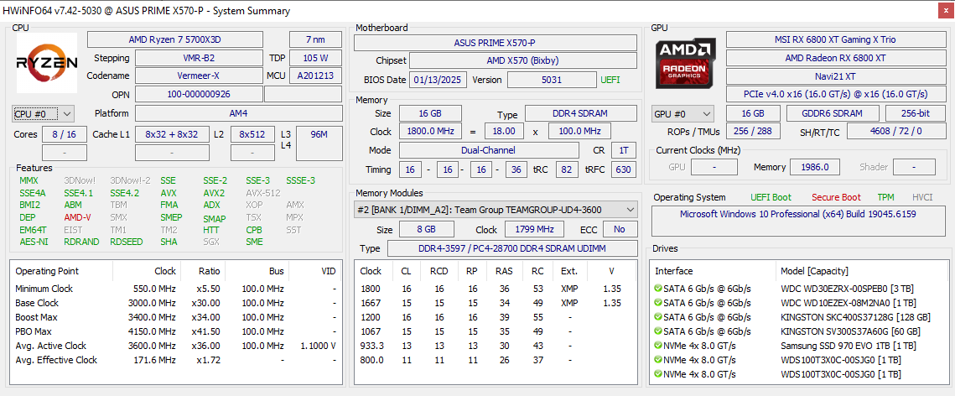Click the AMD Ryzen 7 5700X3D name field
Viewport: 955px width, 396px height.
point(175,39)
